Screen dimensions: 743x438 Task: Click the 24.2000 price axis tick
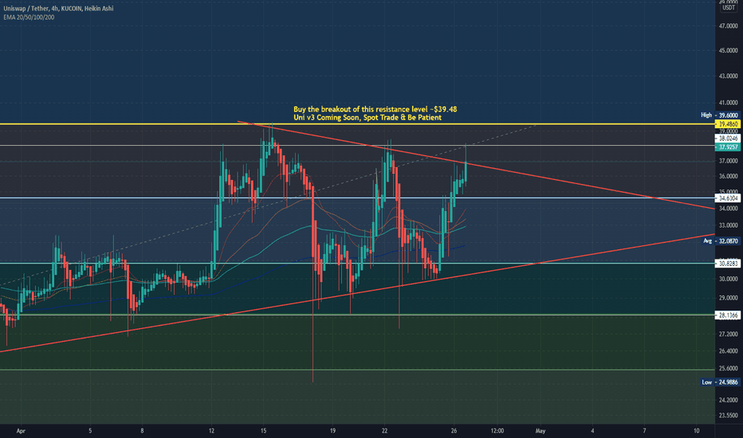[x=729, y=400]
